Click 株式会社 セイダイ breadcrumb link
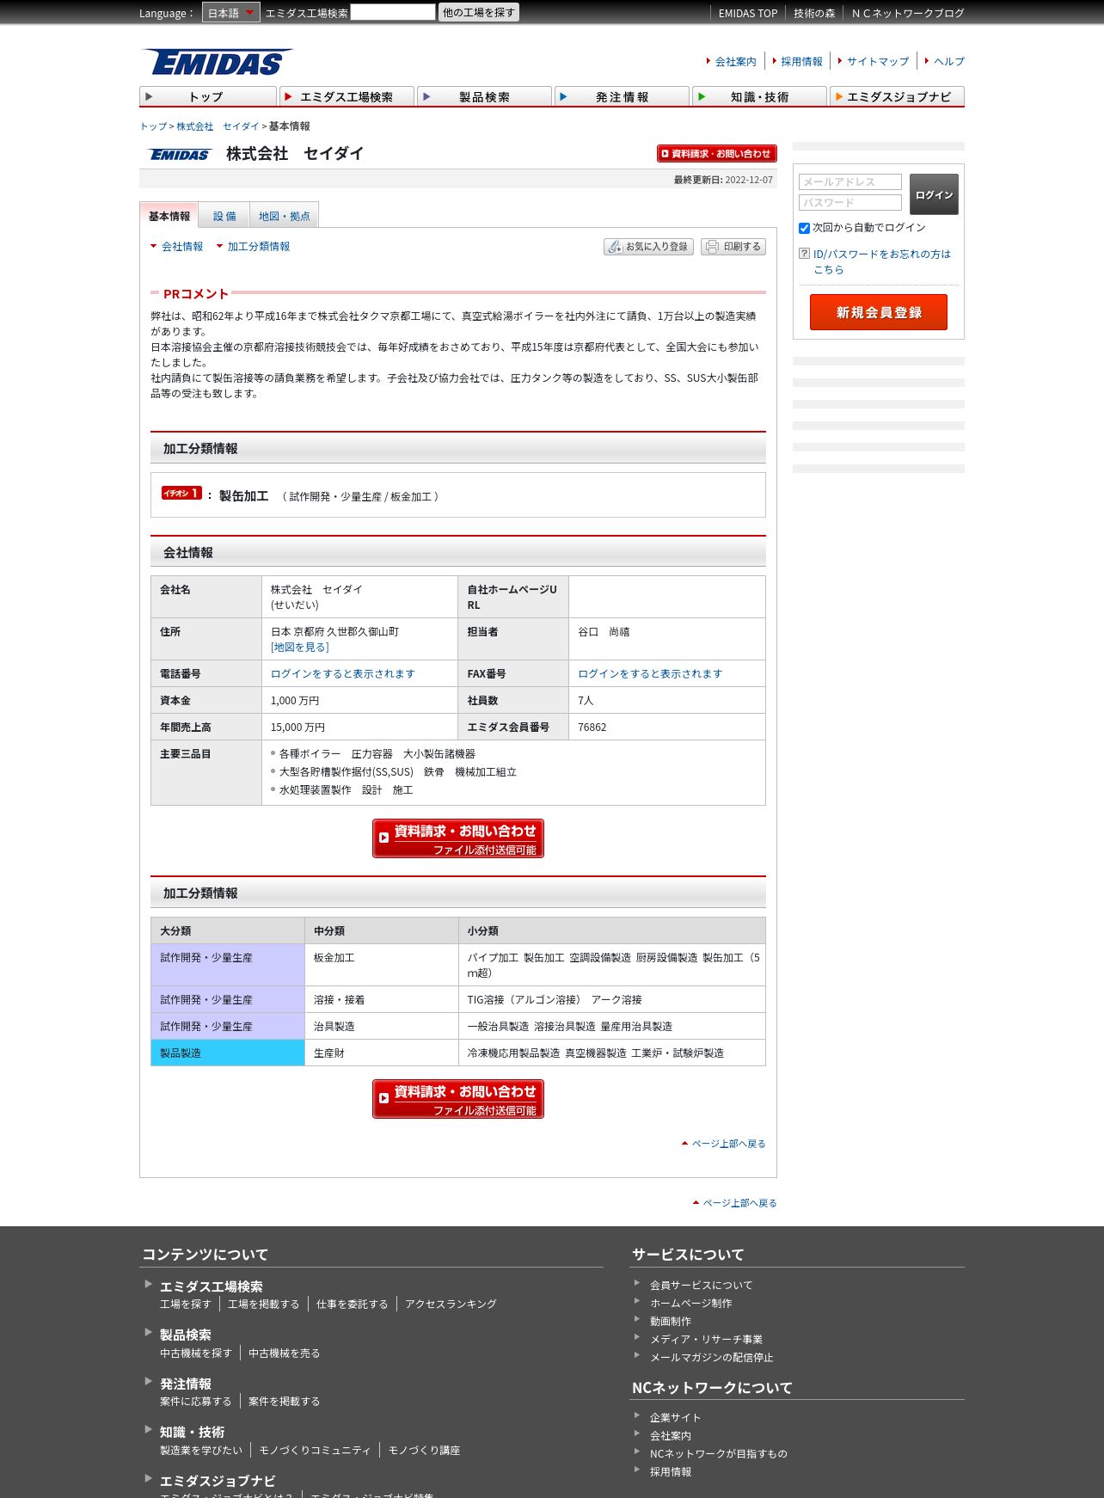The image size is (1104, 1498). coord(218,126)
